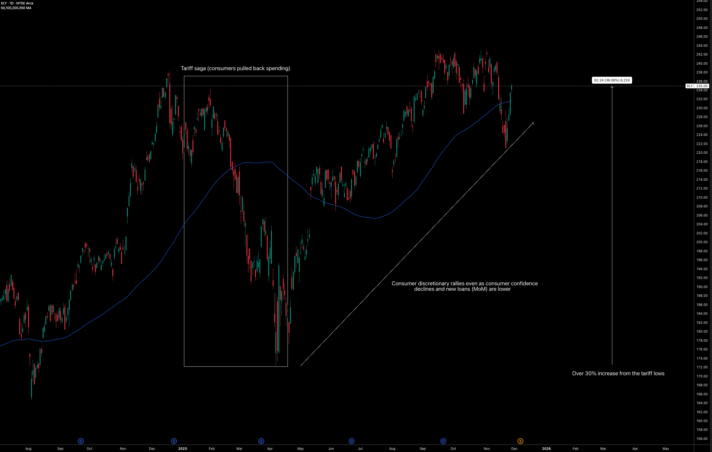The height and width of the screenshot is (452, 712).
Task: Click dividend marker between Jun and Jul
Action: click(351, 441)
